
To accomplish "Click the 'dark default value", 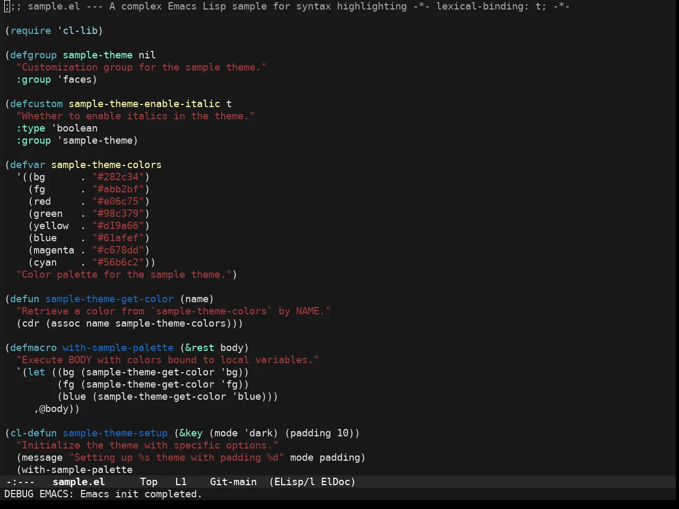I will click(258, 433).
